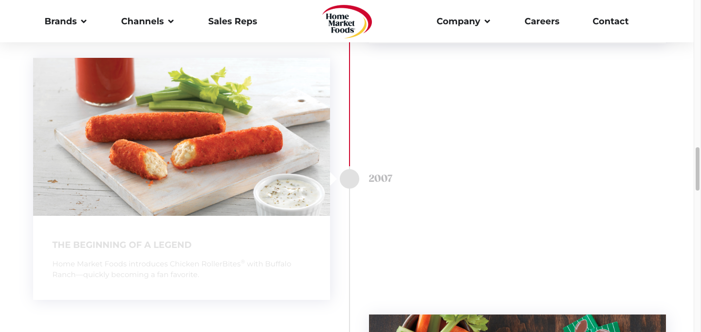
Task: Click the card pointer arrow beside the timeline marker
Action: tap(333, 179)
